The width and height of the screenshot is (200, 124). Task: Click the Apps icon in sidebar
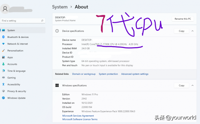[x=3, y=57]
